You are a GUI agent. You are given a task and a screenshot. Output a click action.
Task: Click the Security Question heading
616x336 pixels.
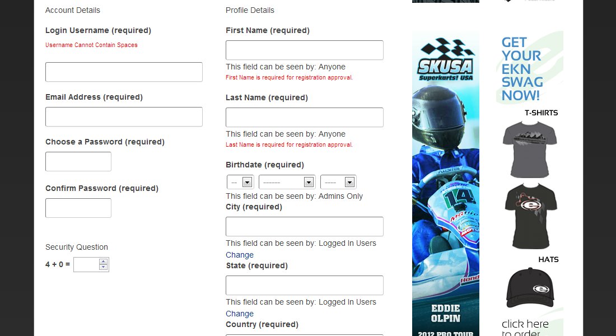pyautogui.click(x=77, y=247)
